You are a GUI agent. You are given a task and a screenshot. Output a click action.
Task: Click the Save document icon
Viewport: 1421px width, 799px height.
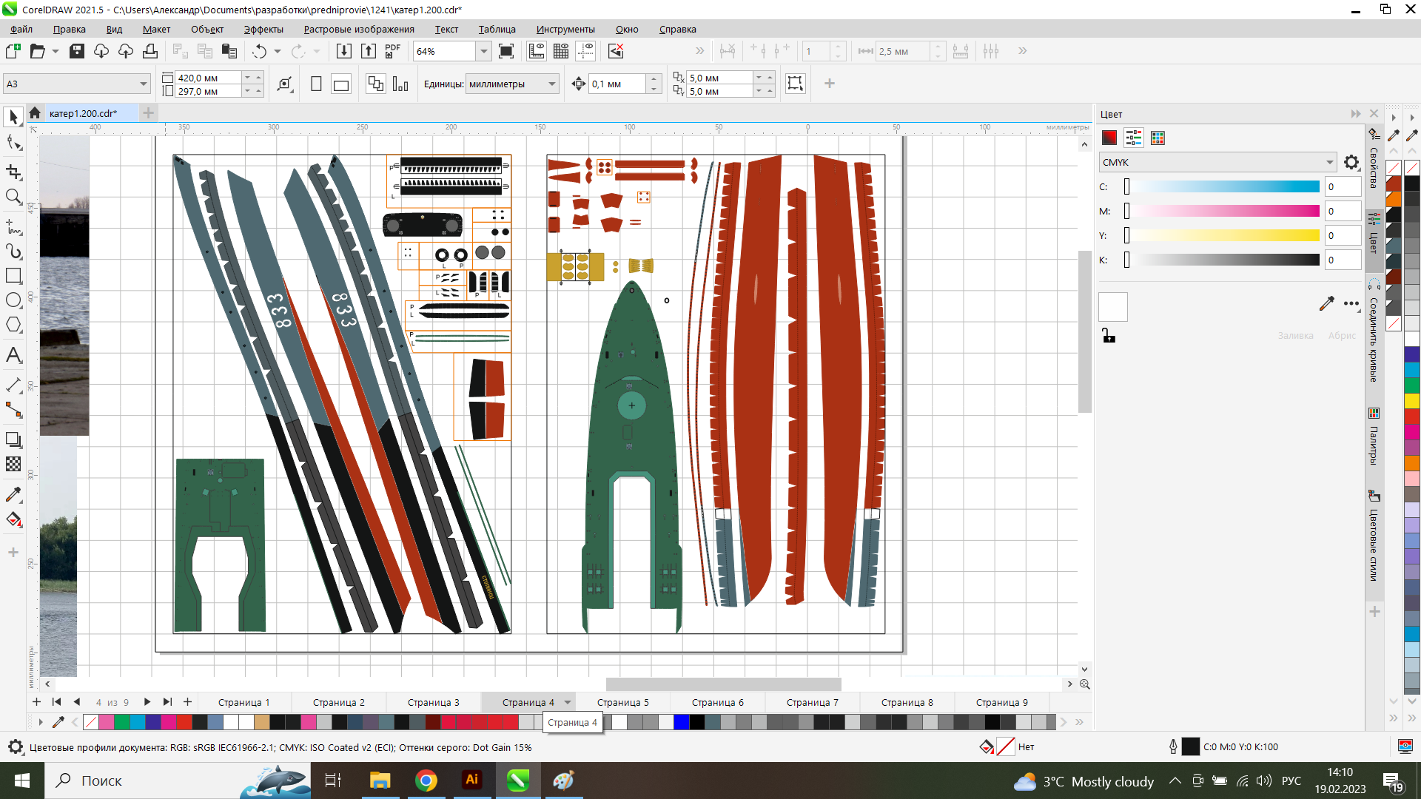pyautogui.click(x=77, y=51)
